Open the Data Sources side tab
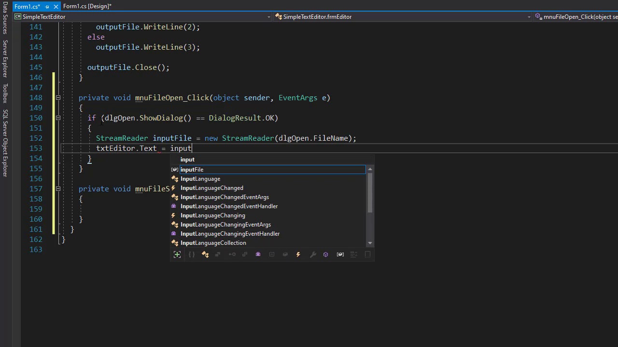618x347 pixels. (x=5, y=18)
